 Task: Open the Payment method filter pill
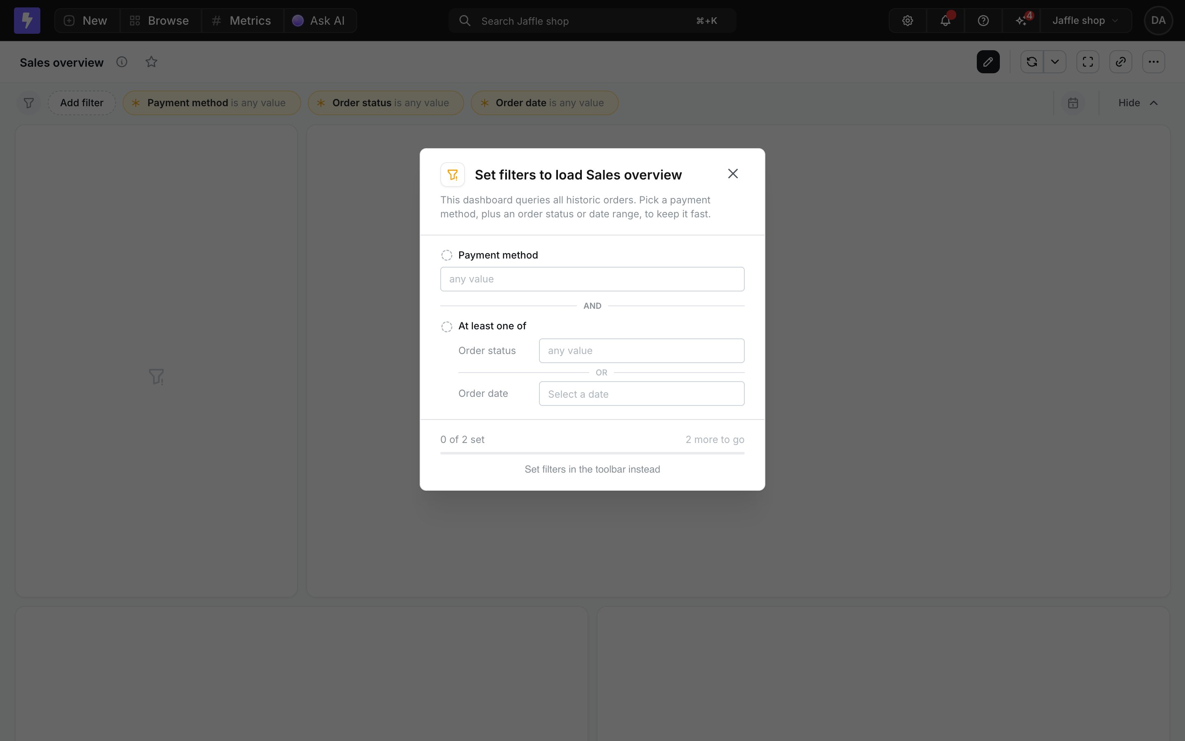211,103
